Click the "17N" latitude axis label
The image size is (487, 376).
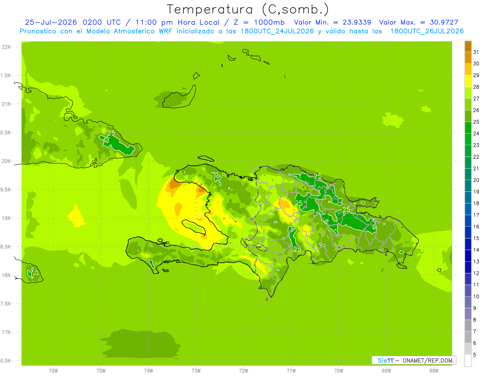point(6,332)
